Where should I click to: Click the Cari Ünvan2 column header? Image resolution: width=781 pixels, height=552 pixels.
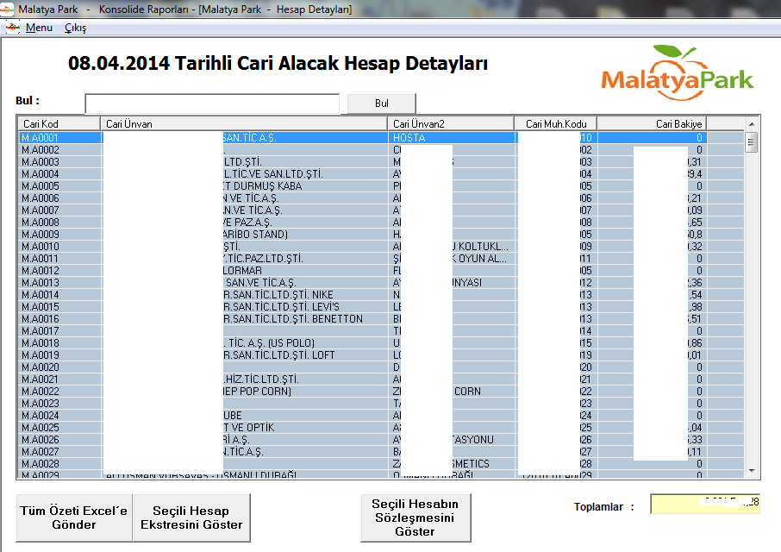450,123
